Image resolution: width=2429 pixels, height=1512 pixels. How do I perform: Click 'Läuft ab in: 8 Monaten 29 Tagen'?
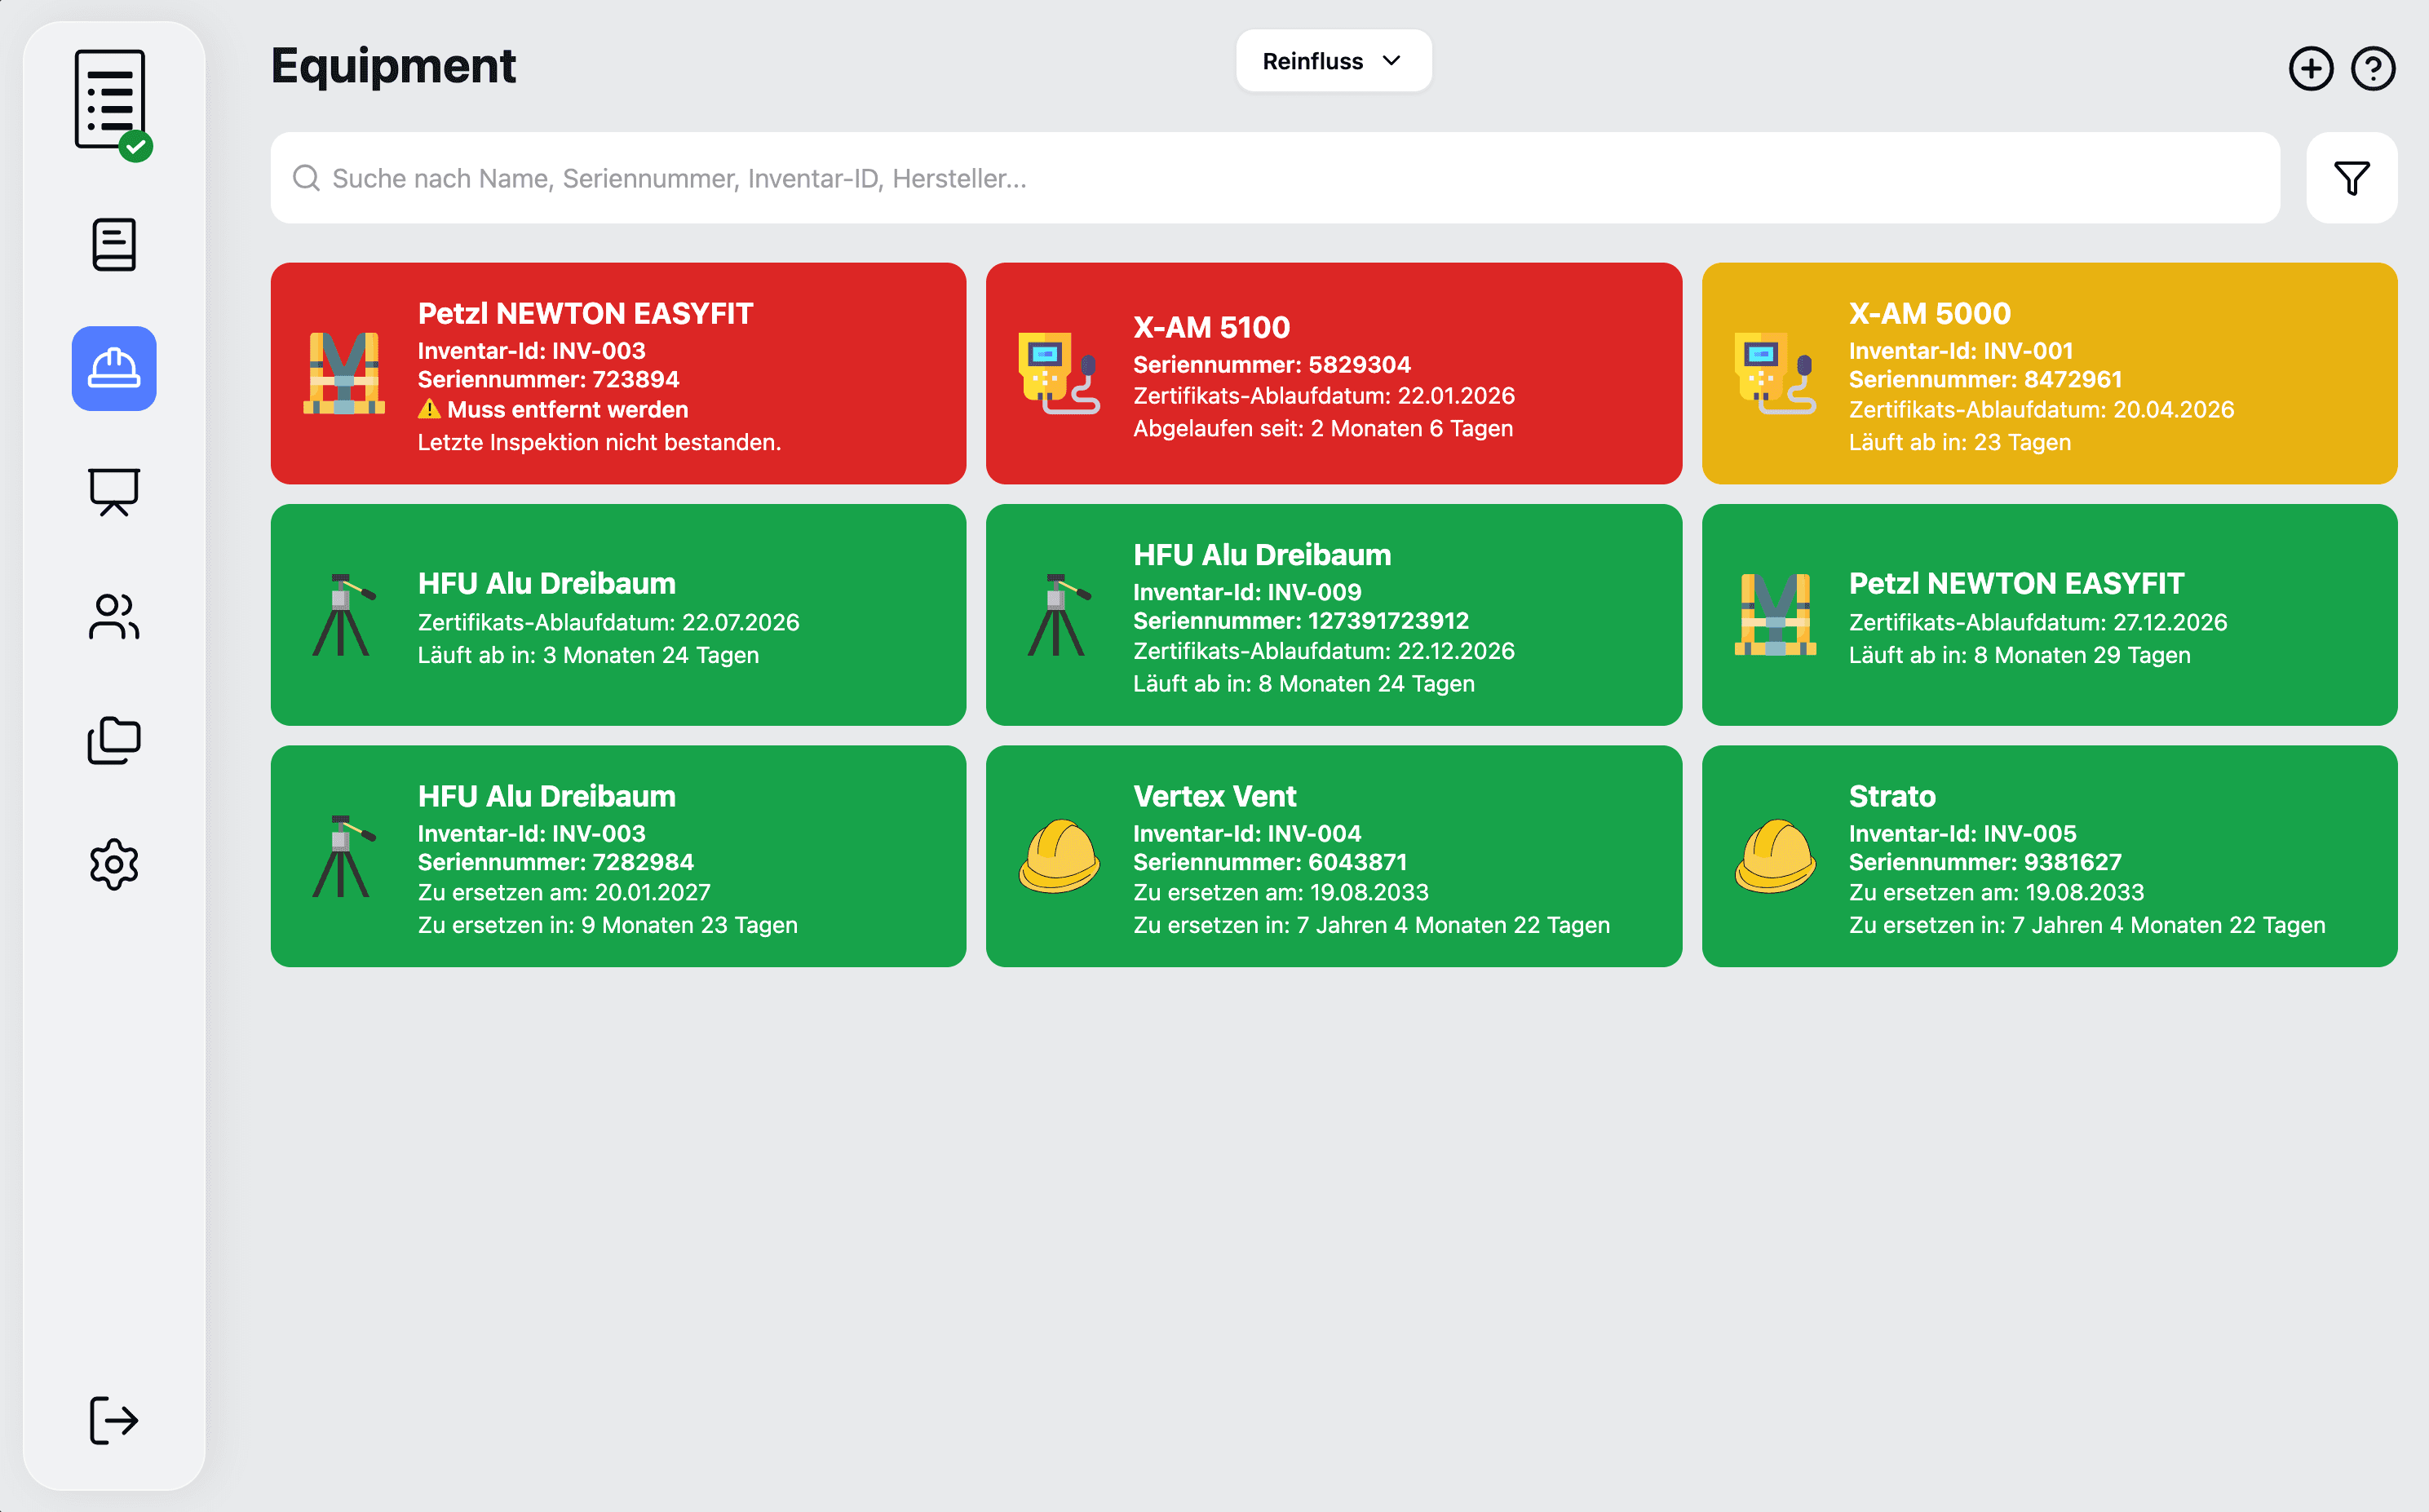[x=2019, y=655]
